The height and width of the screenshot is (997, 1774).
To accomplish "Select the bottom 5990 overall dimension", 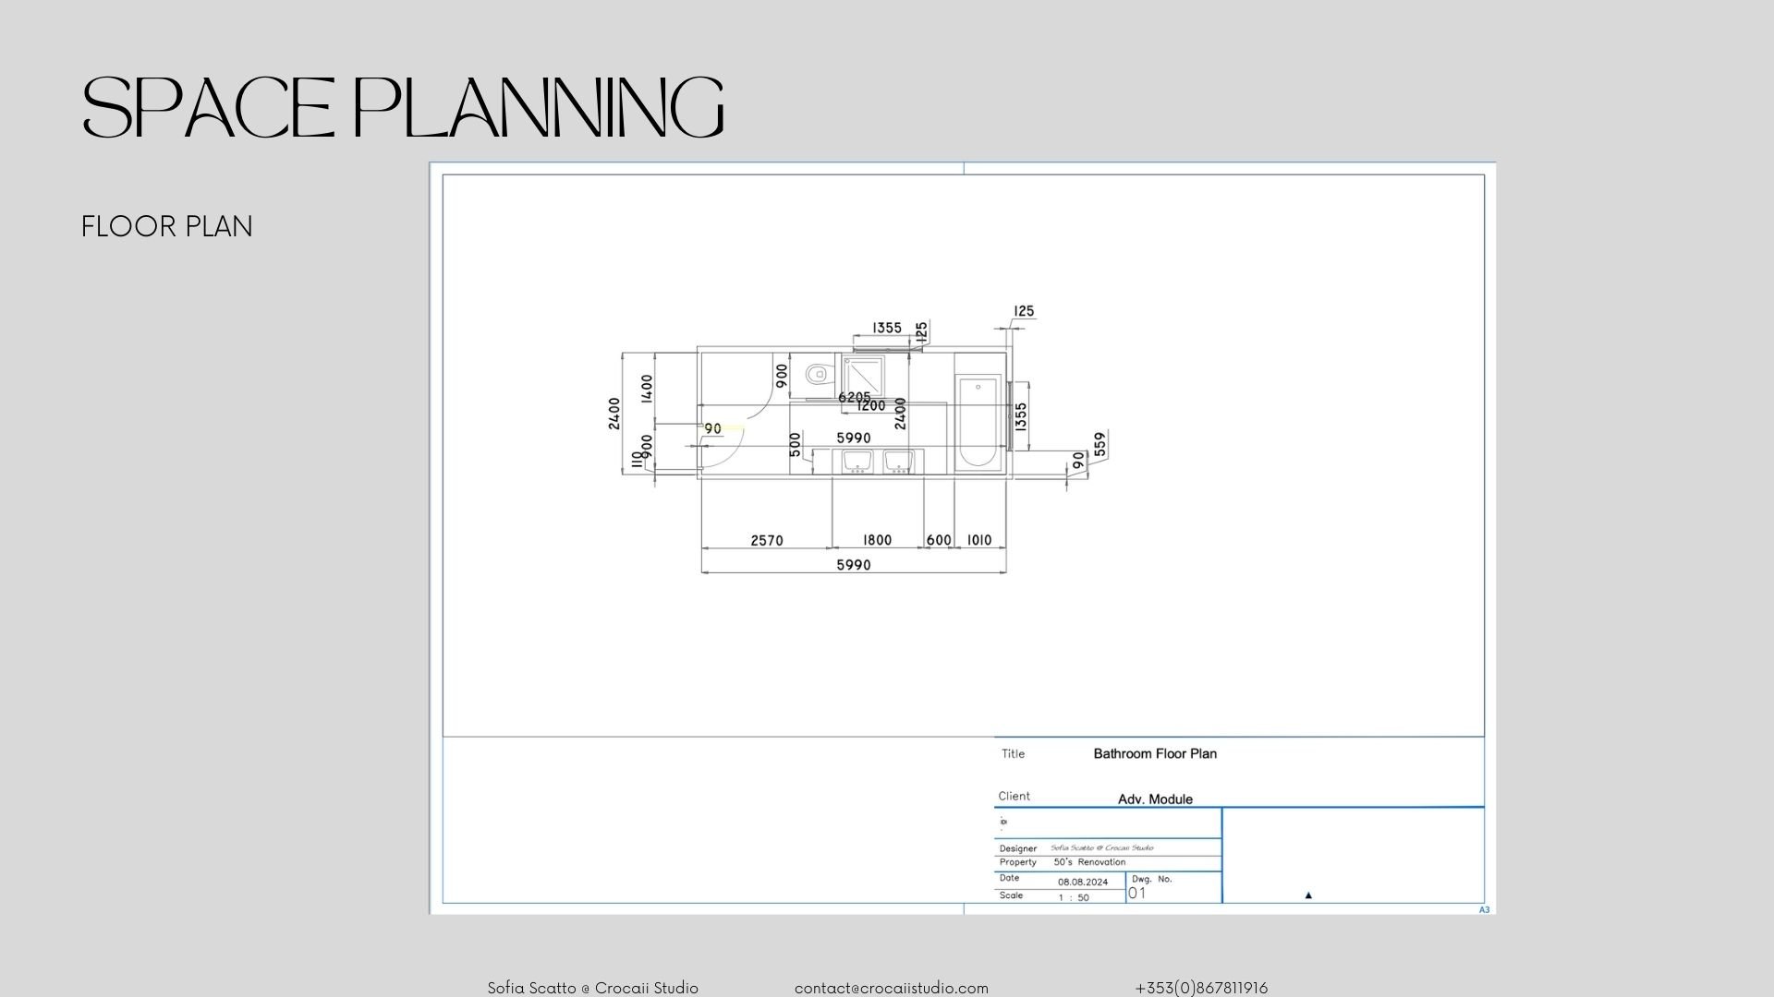I will tap(853, 565).
